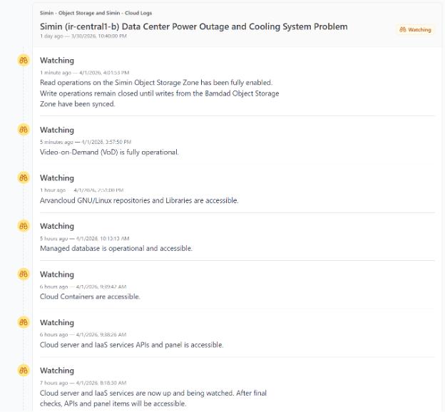Click the Watching heading of the 1 minute ago update
Image resolution: width=445 pixels, height=412 pixels.
(57, 61)
